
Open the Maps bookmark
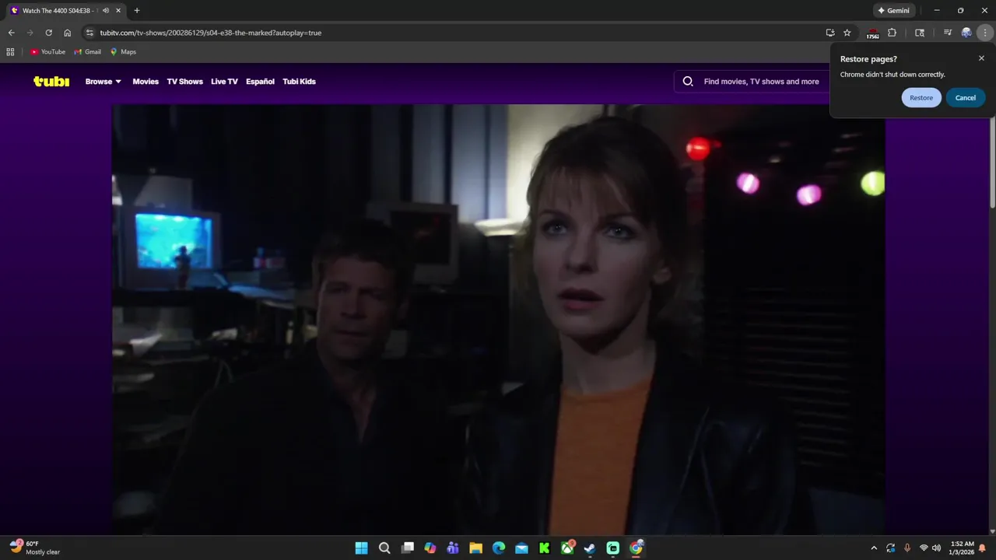pyautogui.click(x=123, y=51)
